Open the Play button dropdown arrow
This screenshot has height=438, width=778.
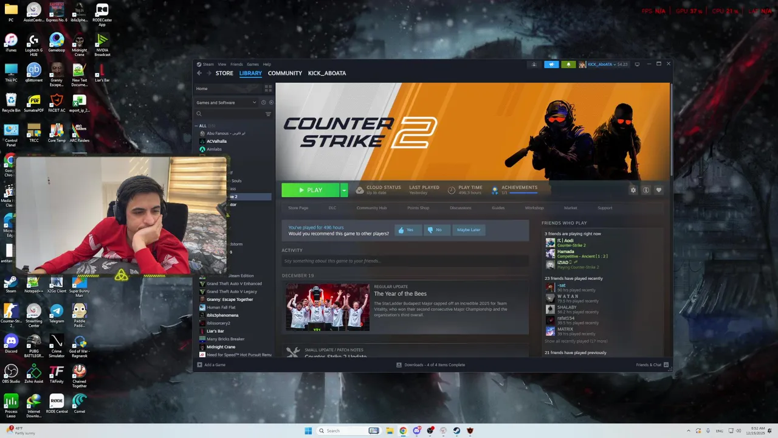coord(344,190)
